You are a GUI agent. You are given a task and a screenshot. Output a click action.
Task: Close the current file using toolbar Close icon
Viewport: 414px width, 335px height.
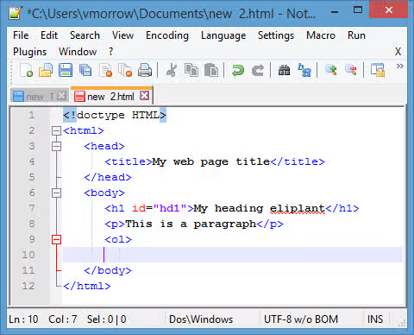tap(105, 70)
